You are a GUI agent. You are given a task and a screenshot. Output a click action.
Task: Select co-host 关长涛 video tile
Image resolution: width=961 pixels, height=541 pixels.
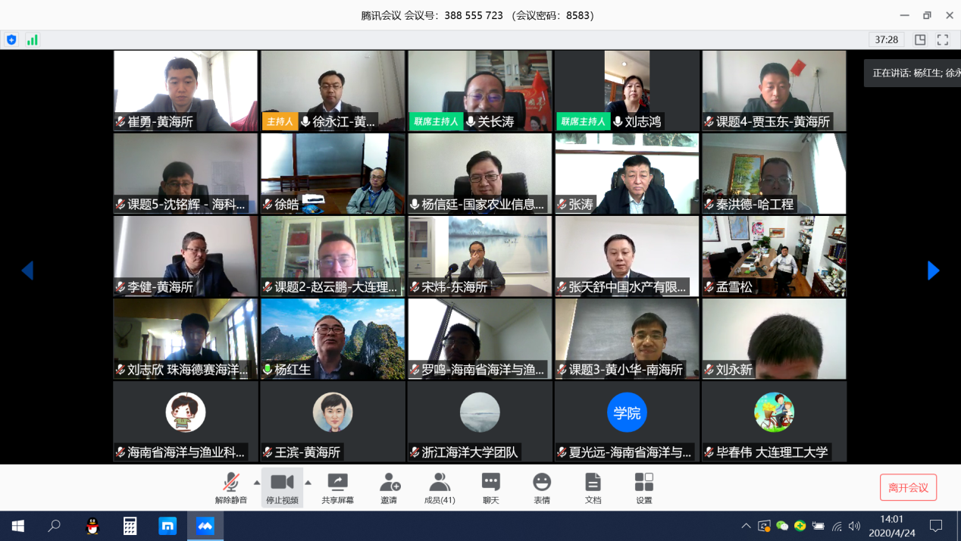pos(480,91)
